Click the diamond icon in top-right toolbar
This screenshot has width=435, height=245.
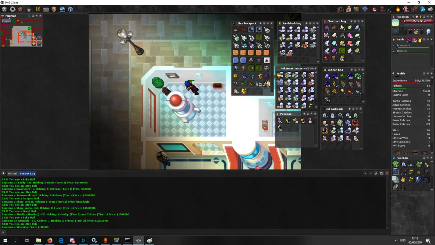point(365,9)
